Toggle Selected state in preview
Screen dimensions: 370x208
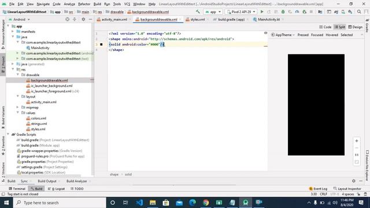point(346,35)
